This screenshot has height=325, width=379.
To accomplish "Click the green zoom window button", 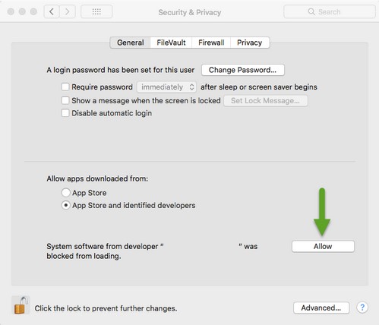I will pos(33,11).
